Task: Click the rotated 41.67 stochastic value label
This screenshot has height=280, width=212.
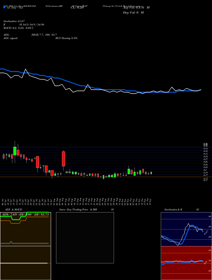Action: [206, 233]
